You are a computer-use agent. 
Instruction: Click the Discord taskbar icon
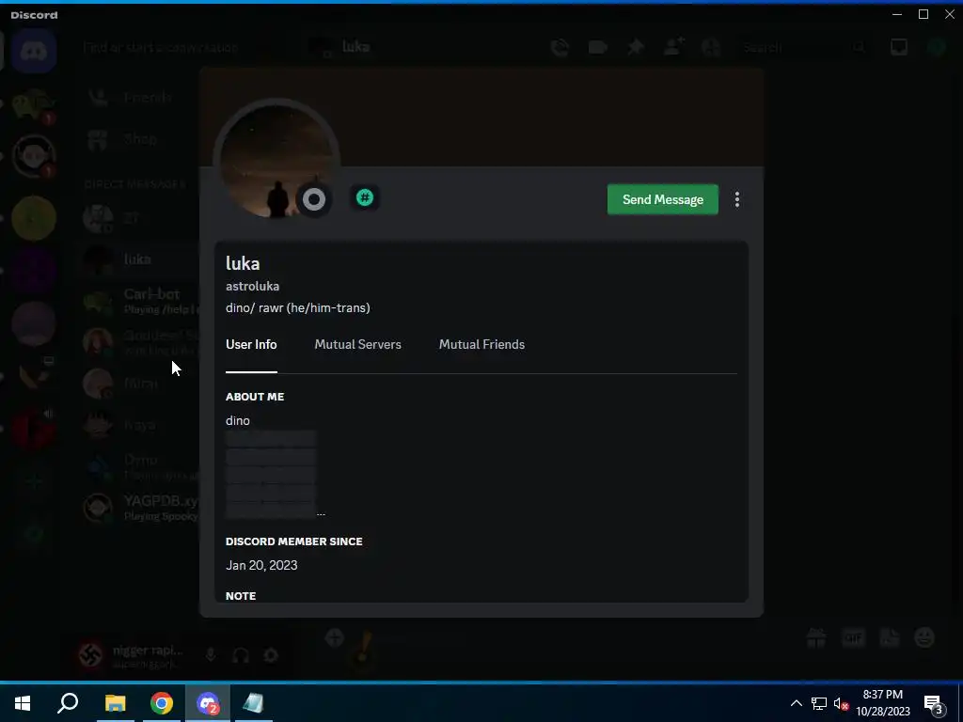click(x=208, y=703)
